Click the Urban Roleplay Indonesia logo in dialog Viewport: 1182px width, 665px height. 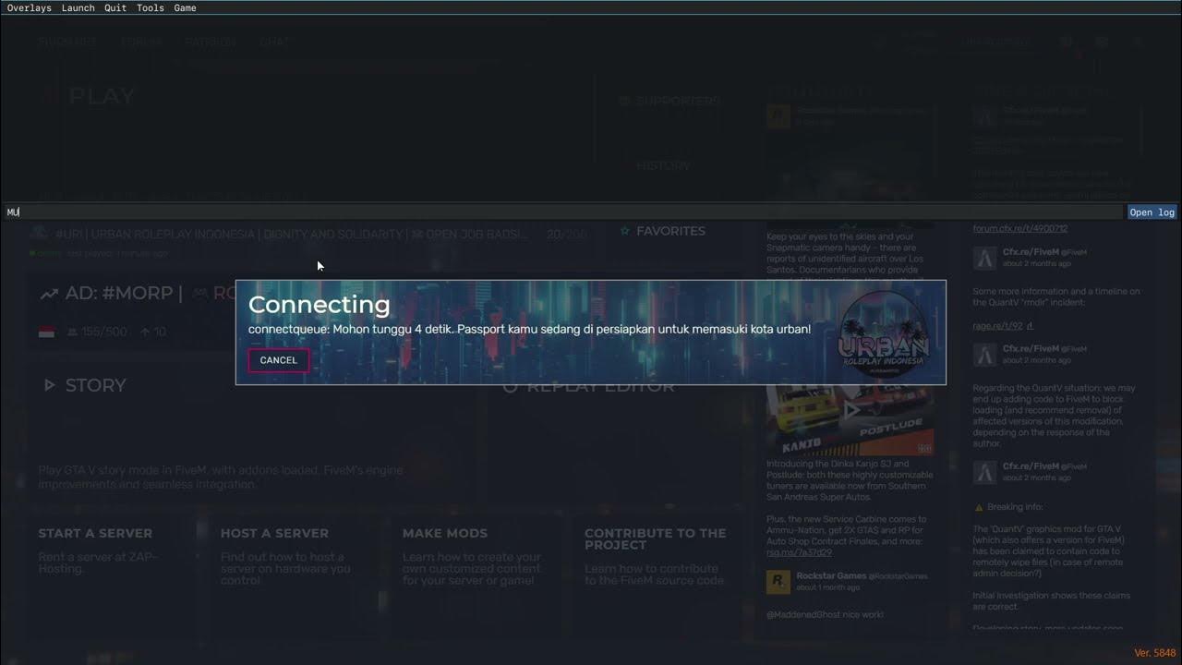[x=885, y=333]
